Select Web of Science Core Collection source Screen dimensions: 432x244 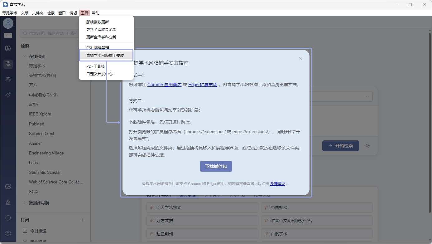[56, 182]
